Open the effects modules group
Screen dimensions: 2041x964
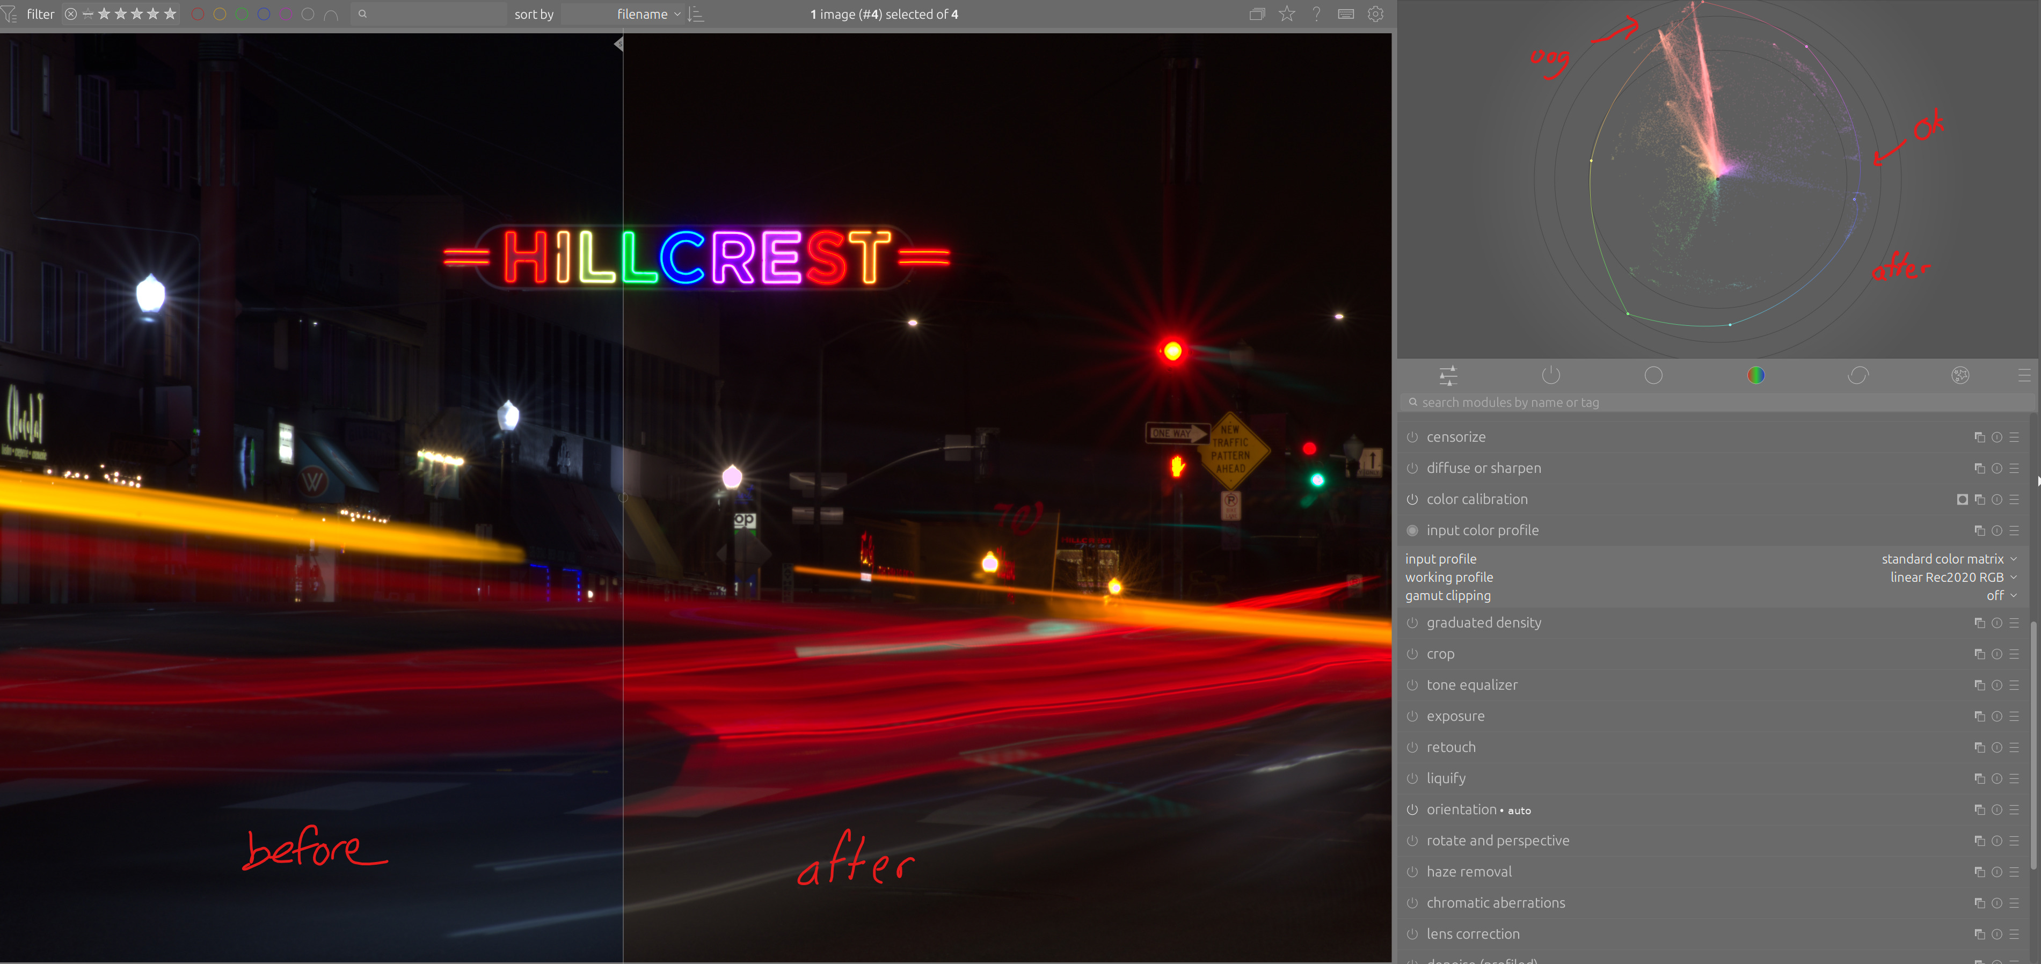coord(1960,376)
